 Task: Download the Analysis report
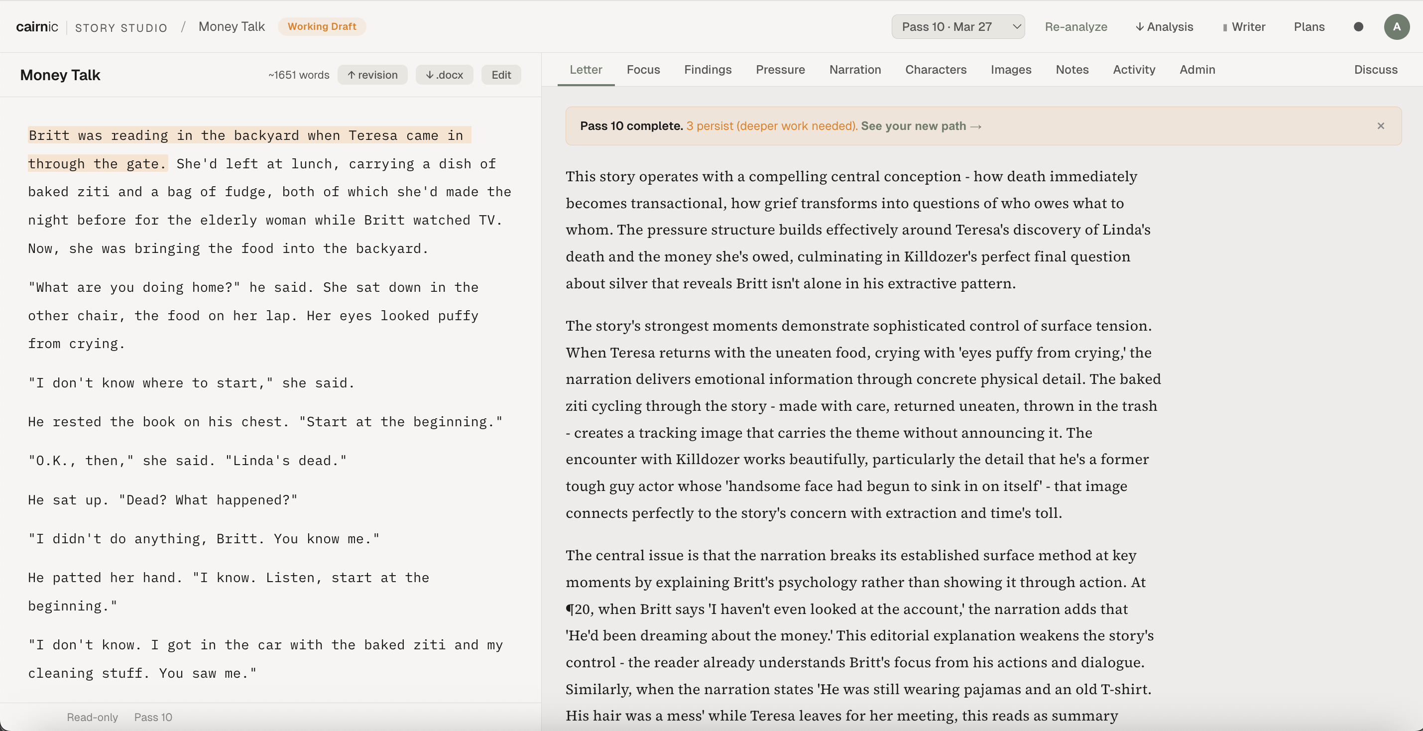click(1164, 26)
